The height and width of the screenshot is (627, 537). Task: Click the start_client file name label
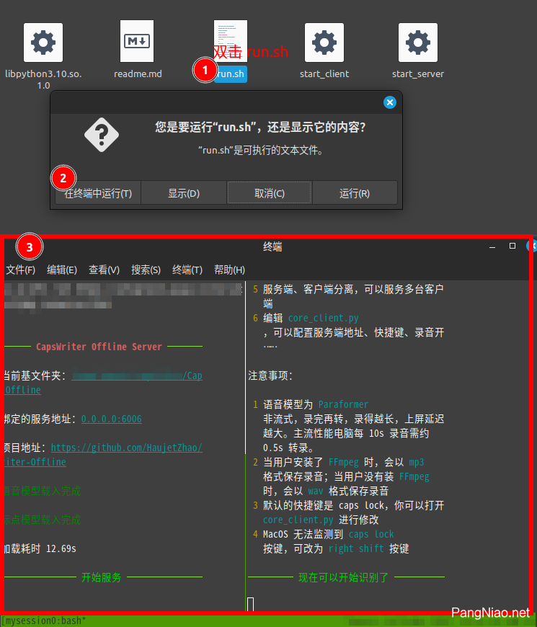[324, 74]
